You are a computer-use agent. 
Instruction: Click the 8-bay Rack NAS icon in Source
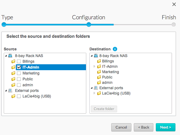(x=10, y=56)
